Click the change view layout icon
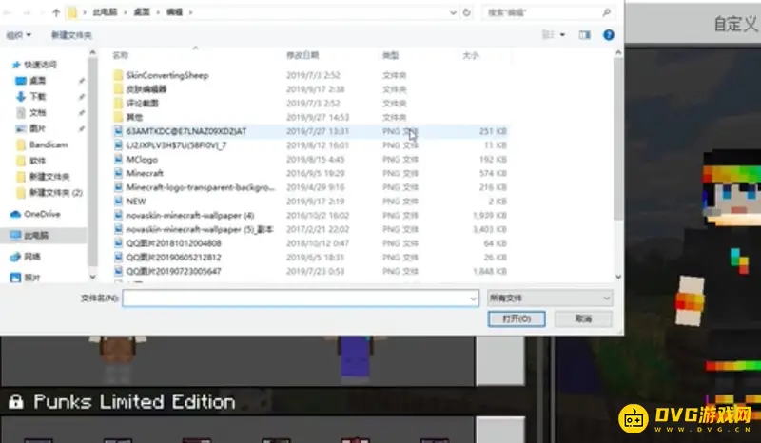This screenshot has height=443, width=761. [549, 34]
